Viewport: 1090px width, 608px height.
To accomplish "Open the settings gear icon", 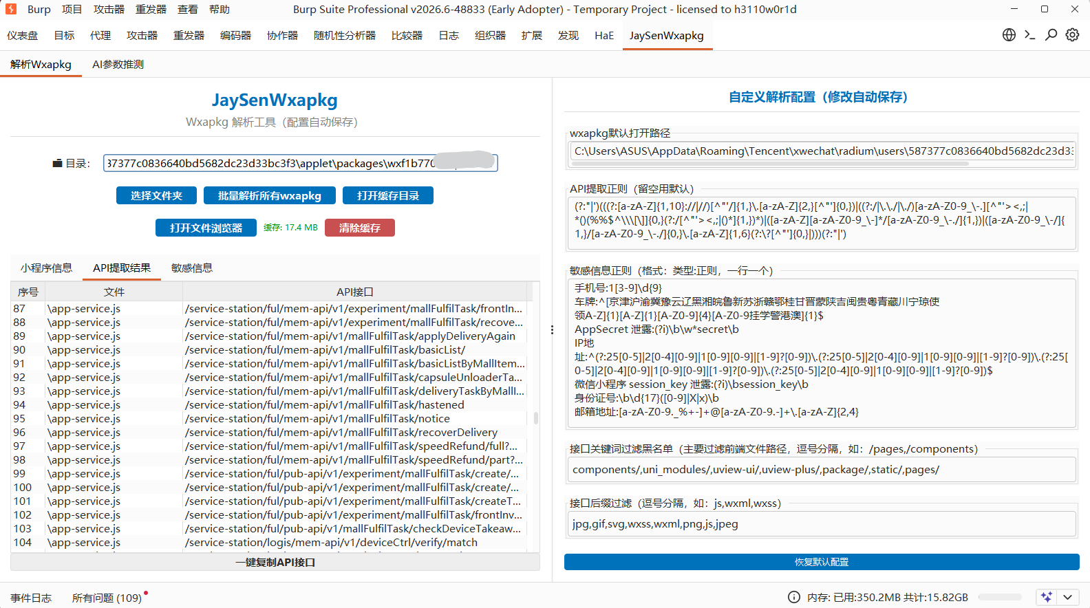I will point(1072,34).
